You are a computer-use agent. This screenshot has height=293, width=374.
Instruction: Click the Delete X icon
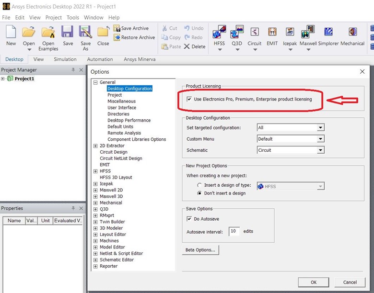coord(187,46)
